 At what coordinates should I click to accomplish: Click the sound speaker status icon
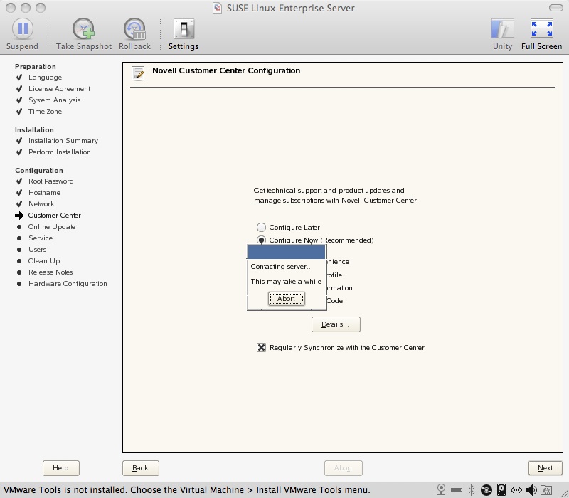(x=531, y=490)
